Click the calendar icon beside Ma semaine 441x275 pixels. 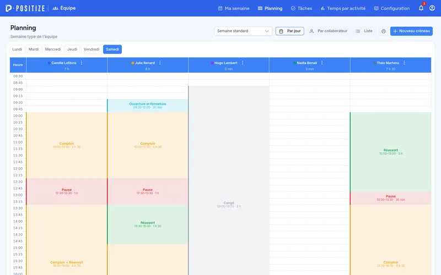point(220,8)
